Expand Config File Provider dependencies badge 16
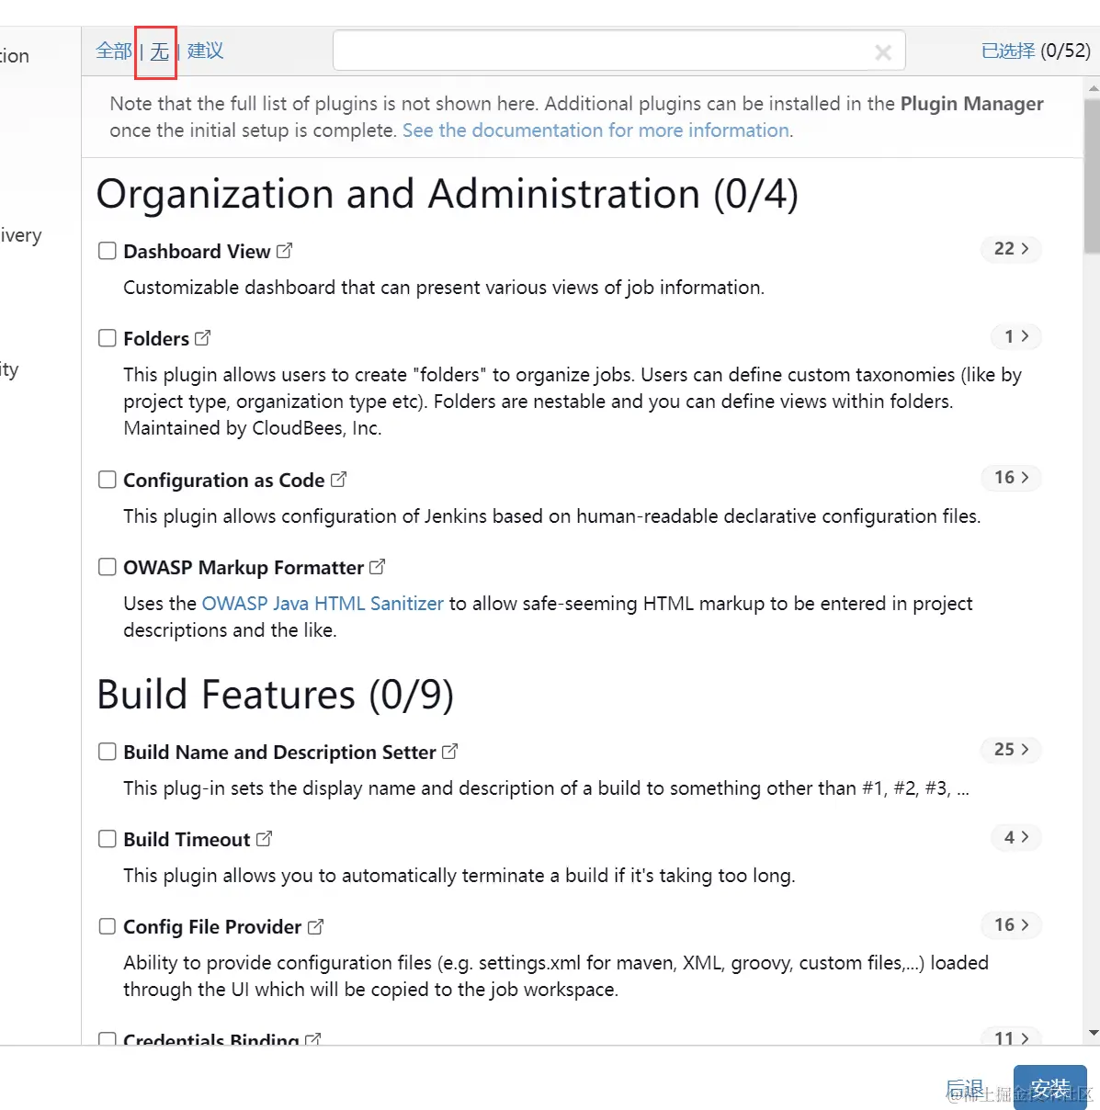1100x1110 pixels. 1011,925
